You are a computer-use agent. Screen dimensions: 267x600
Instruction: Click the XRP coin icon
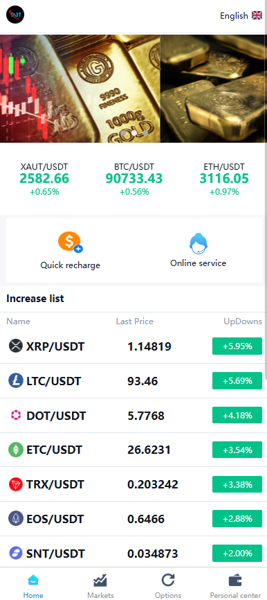16,346
